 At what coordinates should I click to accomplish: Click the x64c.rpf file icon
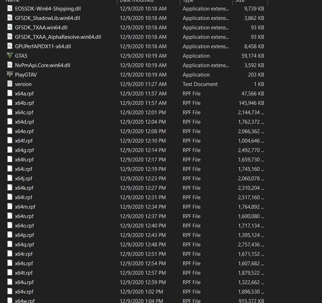pyautogui.click(x=10, y=112)
